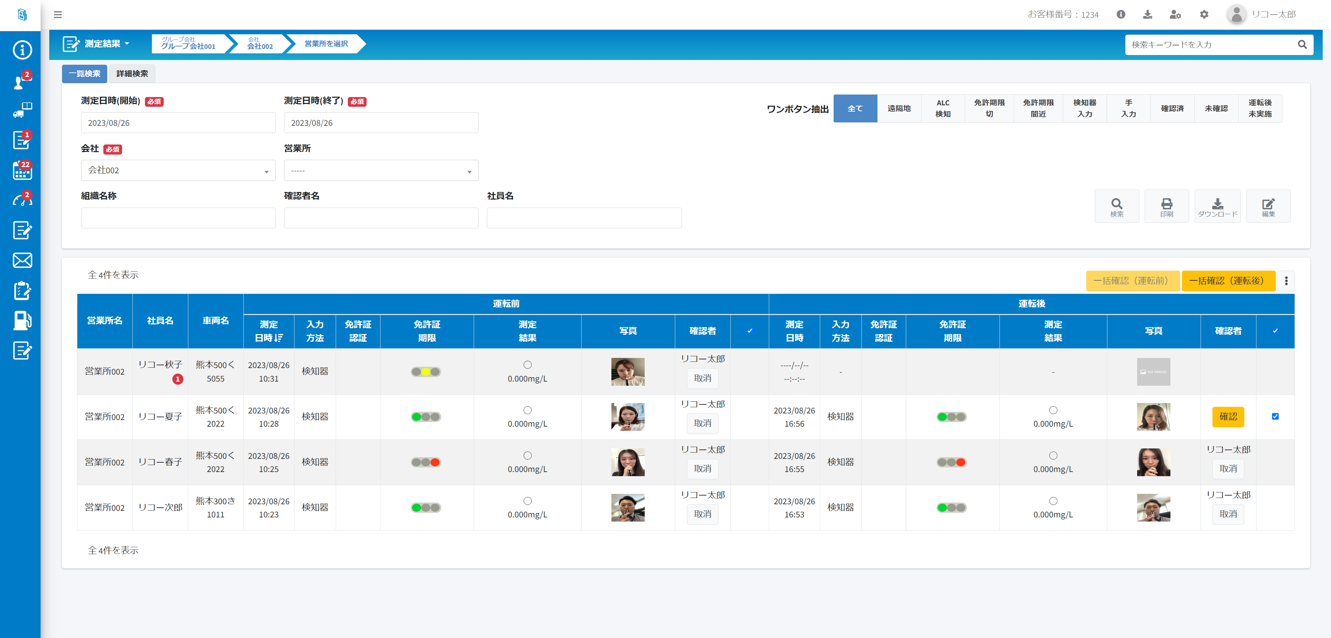
Task: Click the hamburger menu icon
Action: pyautogui.click(x=58, y=15)
